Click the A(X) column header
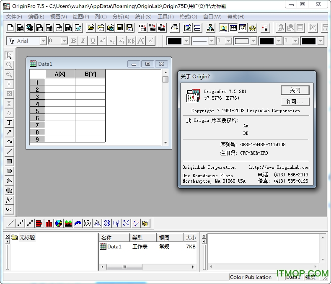Viewport: 331px width, 284px height. (x=60, y=74)
